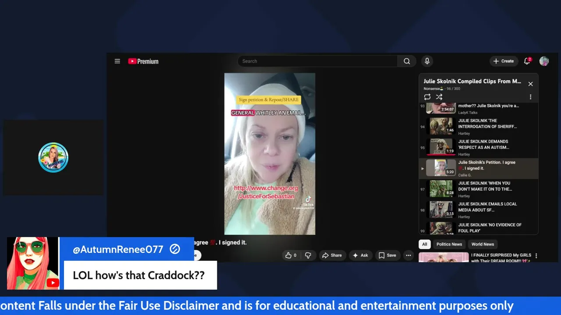This screenshot has width=561, height=315.
Task: Click 'Julie Skolnik Compiled Clips' playlist title
Action: 472,81
